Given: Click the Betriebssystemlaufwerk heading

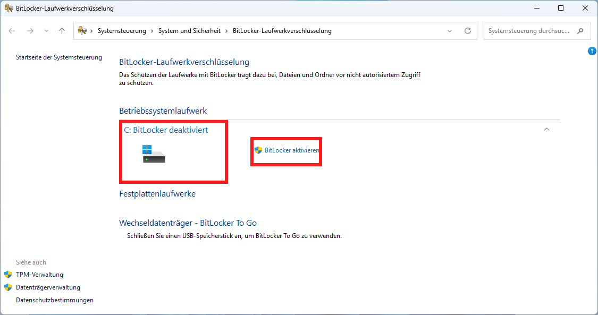Looking at the screenshot, I should [x=163, y=111].
